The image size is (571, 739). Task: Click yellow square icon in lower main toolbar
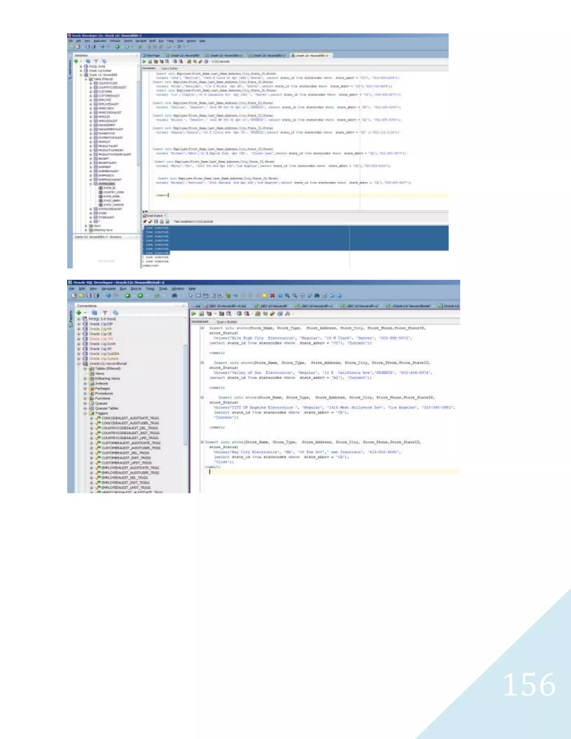point(265,295)
